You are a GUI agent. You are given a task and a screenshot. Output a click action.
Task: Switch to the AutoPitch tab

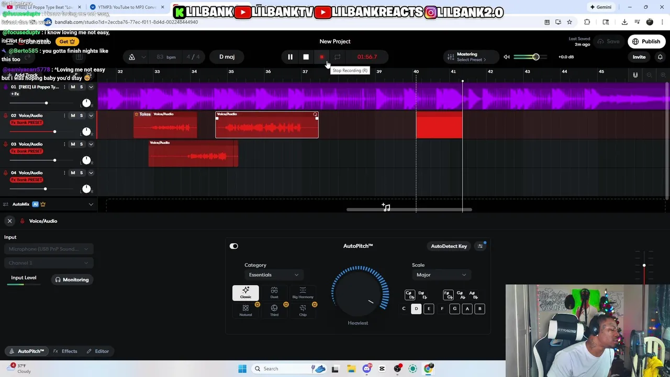pos(26,351)
